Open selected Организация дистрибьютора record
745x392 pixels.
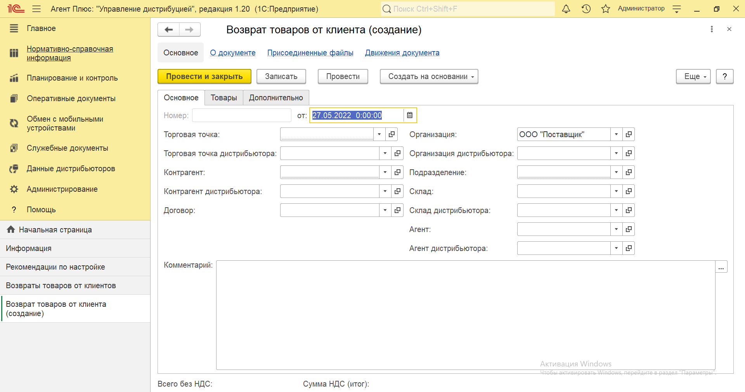pos(629,153)
